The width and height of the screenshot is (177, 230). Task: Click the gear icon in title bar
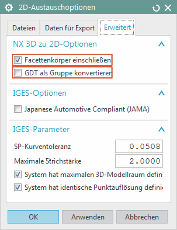(x=9, y=7)
